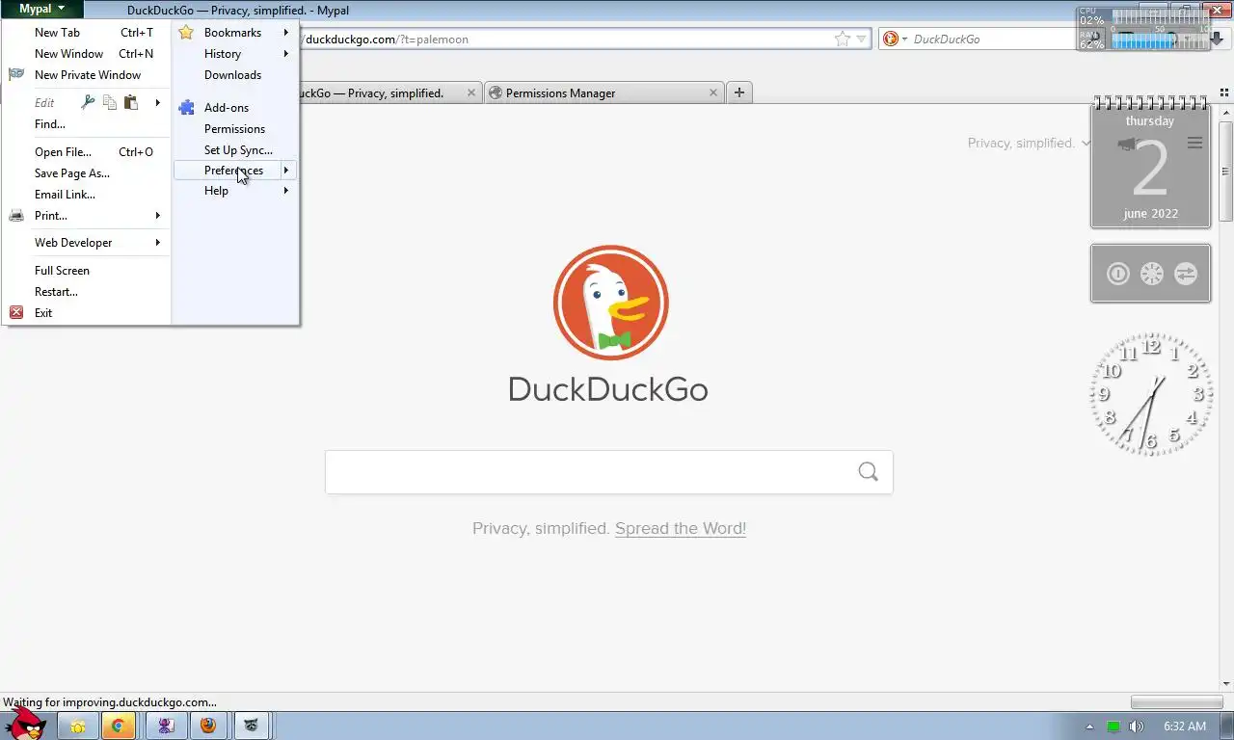Viewport: 1234px width, 740px height.
Task: Open the URL bar history dropdown arrow
Action: pyautogui.click(x=862, y=39)
